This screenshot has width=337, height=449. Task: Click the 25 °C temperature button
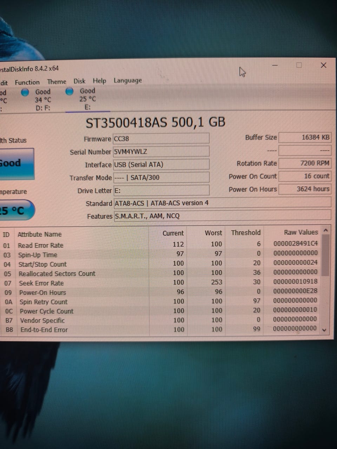pyautogui.click(x=17, y=210)
